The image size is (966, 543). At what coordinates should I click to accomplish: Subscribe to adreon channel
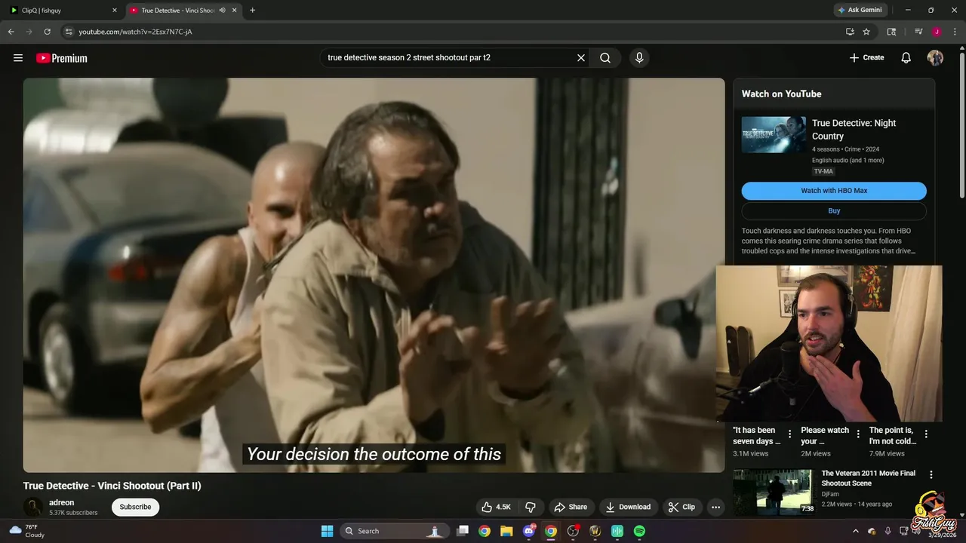[x=135, y=507]
